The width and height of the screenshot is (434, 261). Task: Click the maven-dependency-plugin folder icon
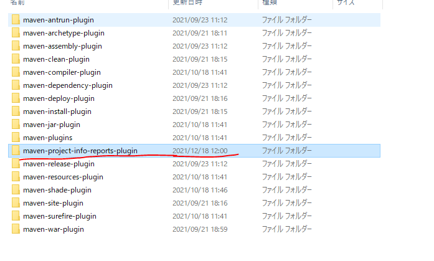point(16,85)
